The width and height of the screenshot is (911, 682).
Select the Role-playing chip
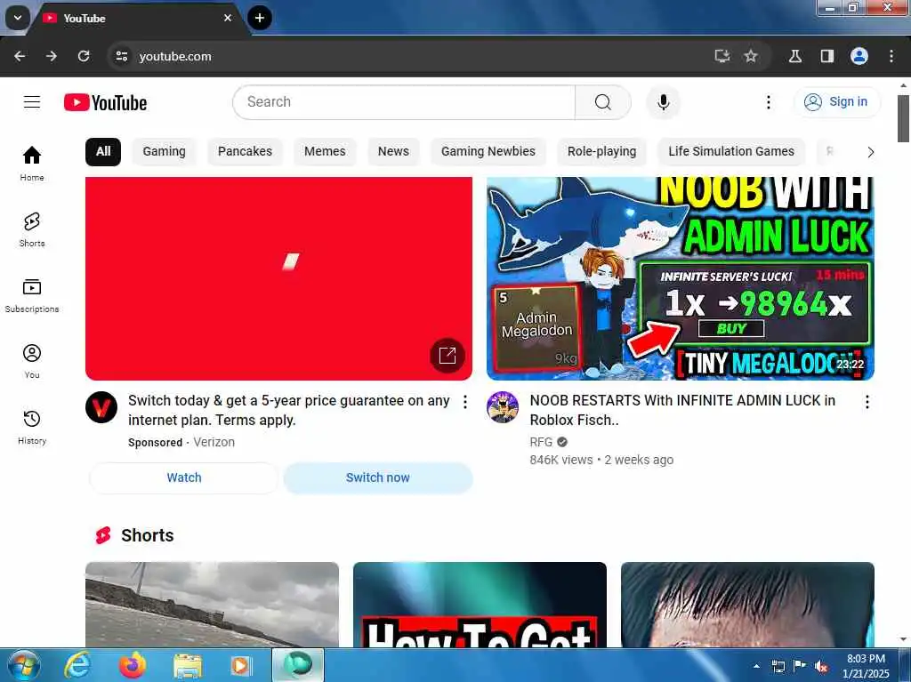tap(602, 152)
